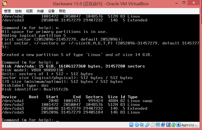Click the 'Sectors' column header
Screen dimensions: 202x130
pyautogui.click(x=94, y=97)
